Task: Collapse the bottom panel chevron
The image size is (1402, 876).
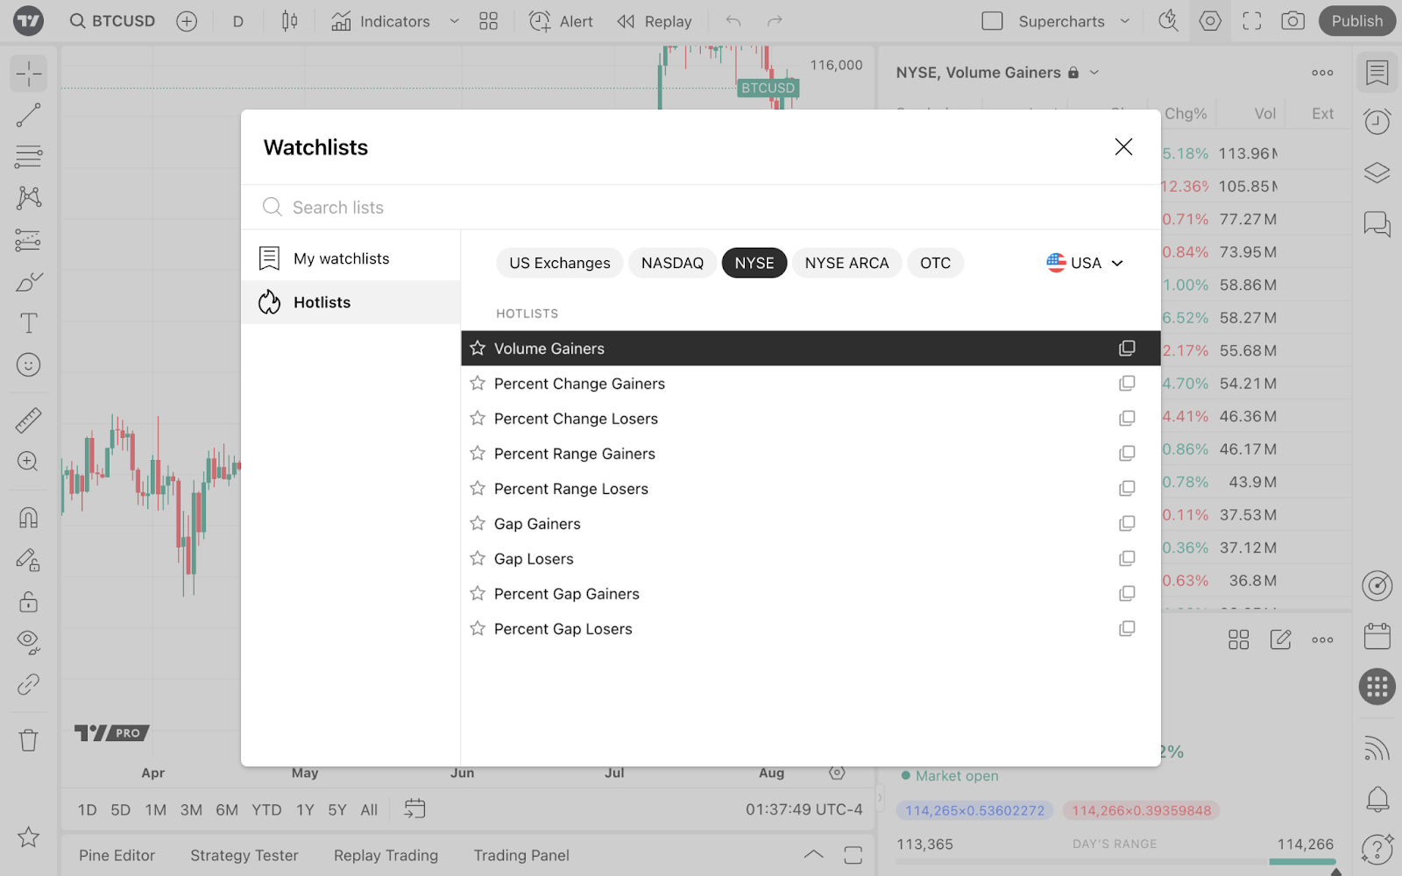Action: [x=814, y=855]
